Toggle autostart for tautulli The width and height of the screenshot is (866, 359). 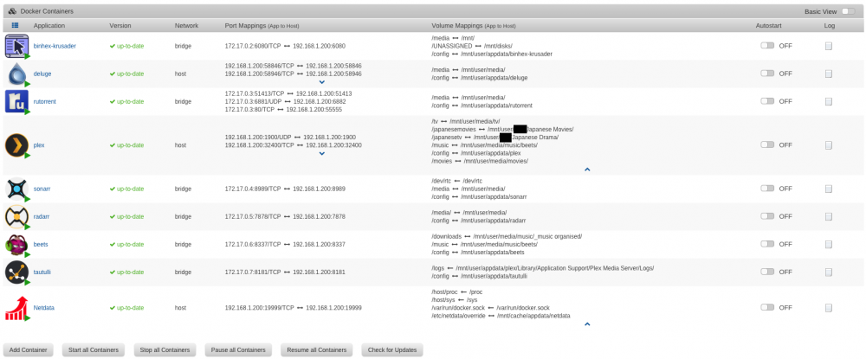click(767, 272)
